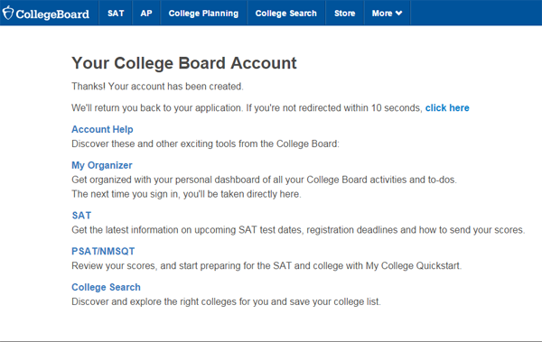Image resolution: width=542 pixels, height=342 pixels.
Task: Click the 'Thanks! Your account has been created' text
Action: click(x=157, y=87)
